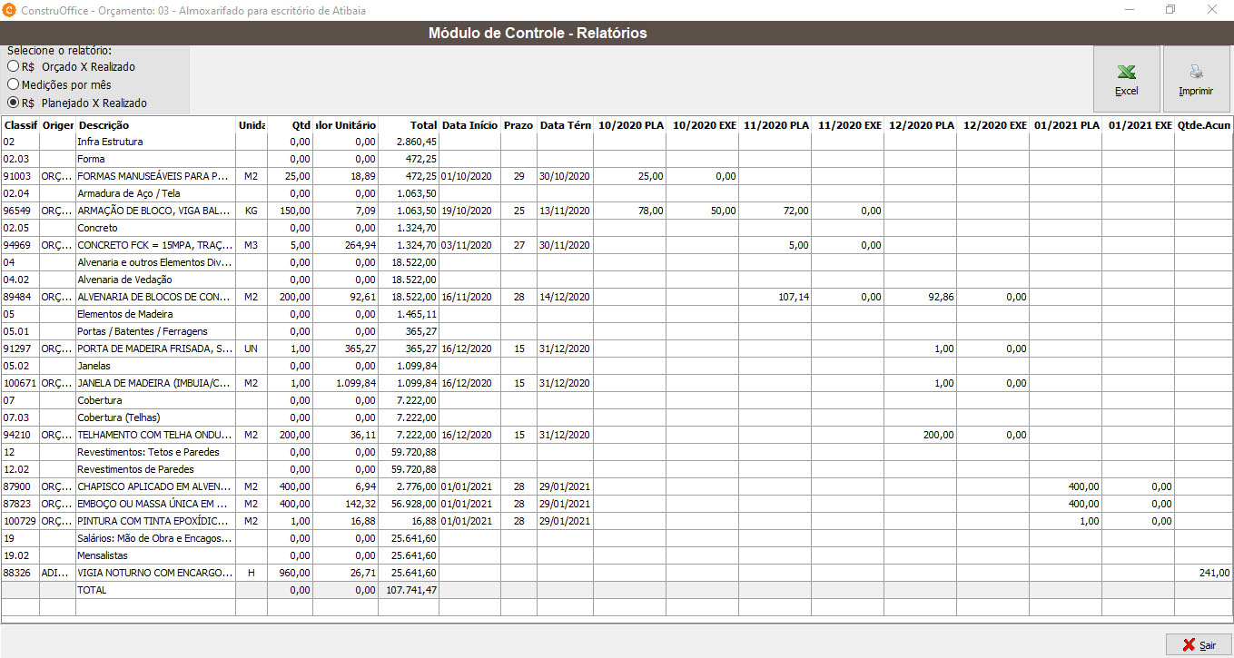Click the Total column header
The height and width of the screenshot is (658, 1234).
point(409,125)
